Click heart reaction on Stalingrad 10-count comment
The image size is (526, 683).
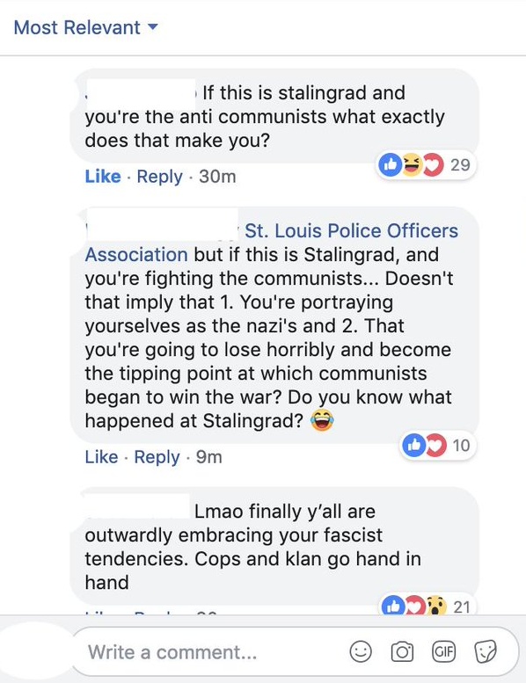pyautogui.click(x=436, y=445)
